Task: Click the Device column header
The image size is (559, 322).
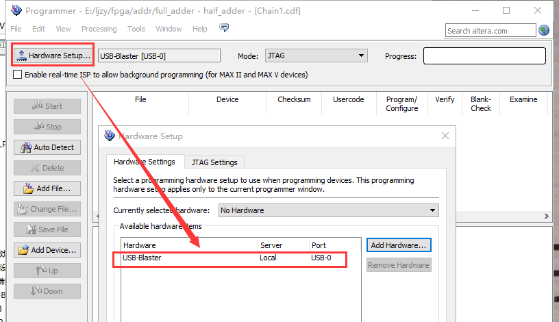Action: (227, 103)
